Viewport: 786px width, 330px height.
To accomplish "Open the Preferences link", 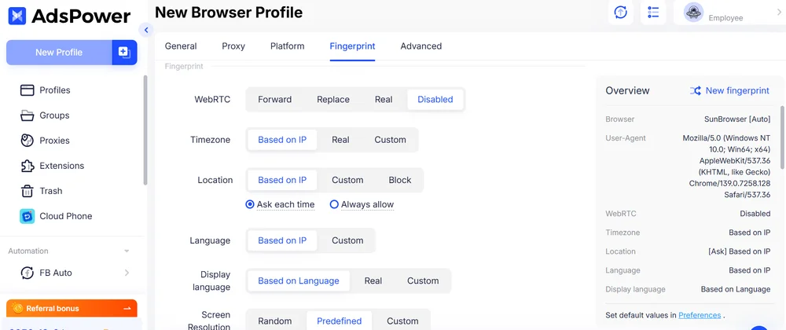I will click(700, 315).
